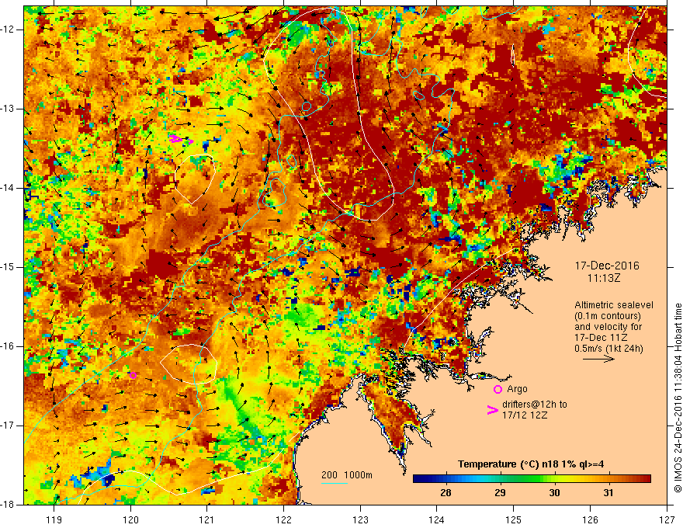Click the latitude -13 axis label
The width and height of the screenshot is (683, 528).
[x=8, y=109]
